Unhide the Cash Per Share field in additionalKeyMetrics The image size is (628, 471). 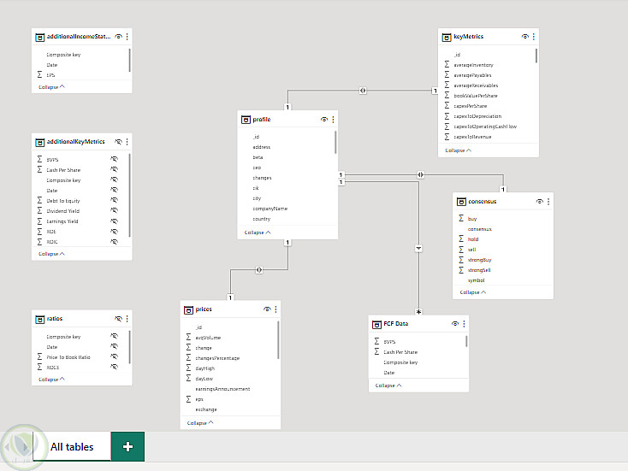click(x=114, y=170)
